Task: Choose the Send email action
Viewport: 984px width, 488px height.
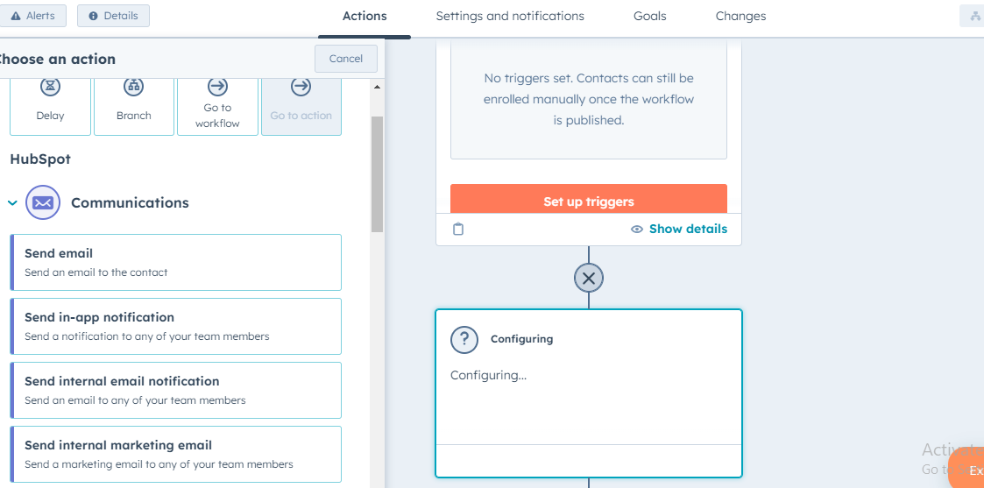Action: point(176,262)
